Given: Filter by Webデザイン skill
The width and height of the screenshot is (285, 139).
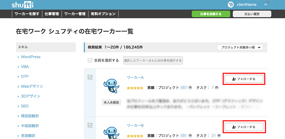Looking at the screenshot, I should coord(32,86).
